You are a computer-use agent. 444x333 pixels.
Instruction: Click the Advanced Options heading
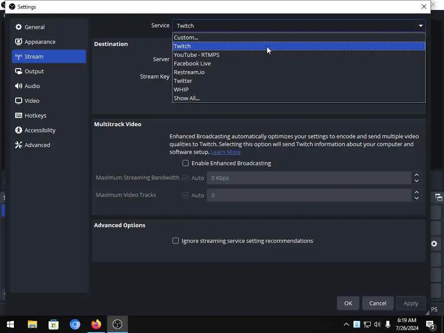pyautogui.click(x=120, y=225)
